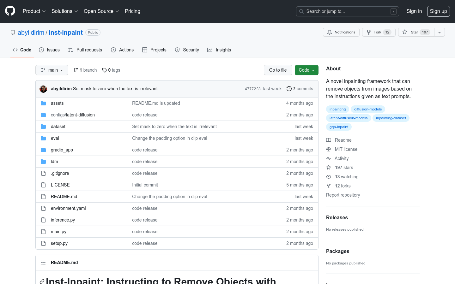Open commit message 'Initial commit'

point(145,185)
